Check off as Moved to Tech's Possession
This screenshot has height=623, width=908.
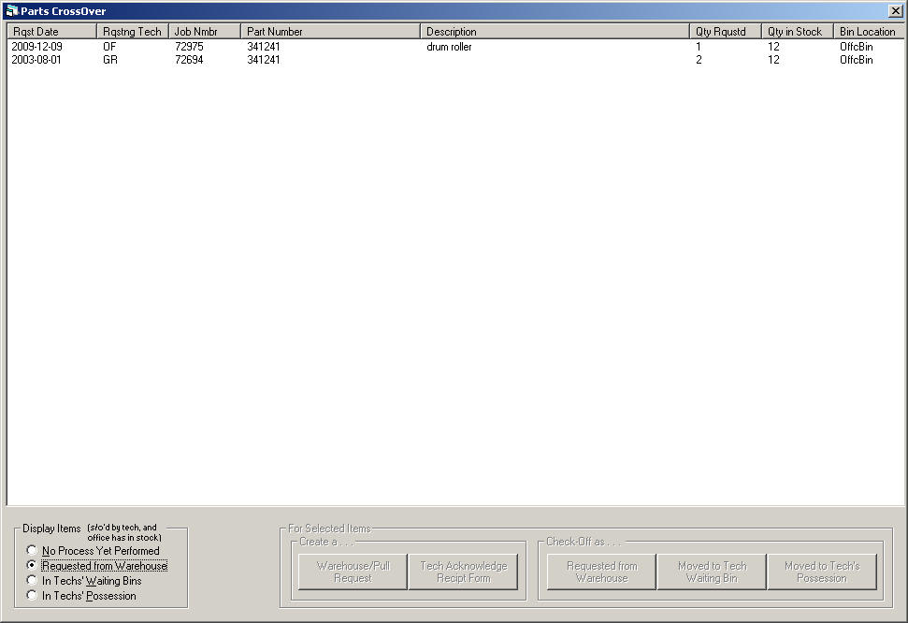click(822, 572)
